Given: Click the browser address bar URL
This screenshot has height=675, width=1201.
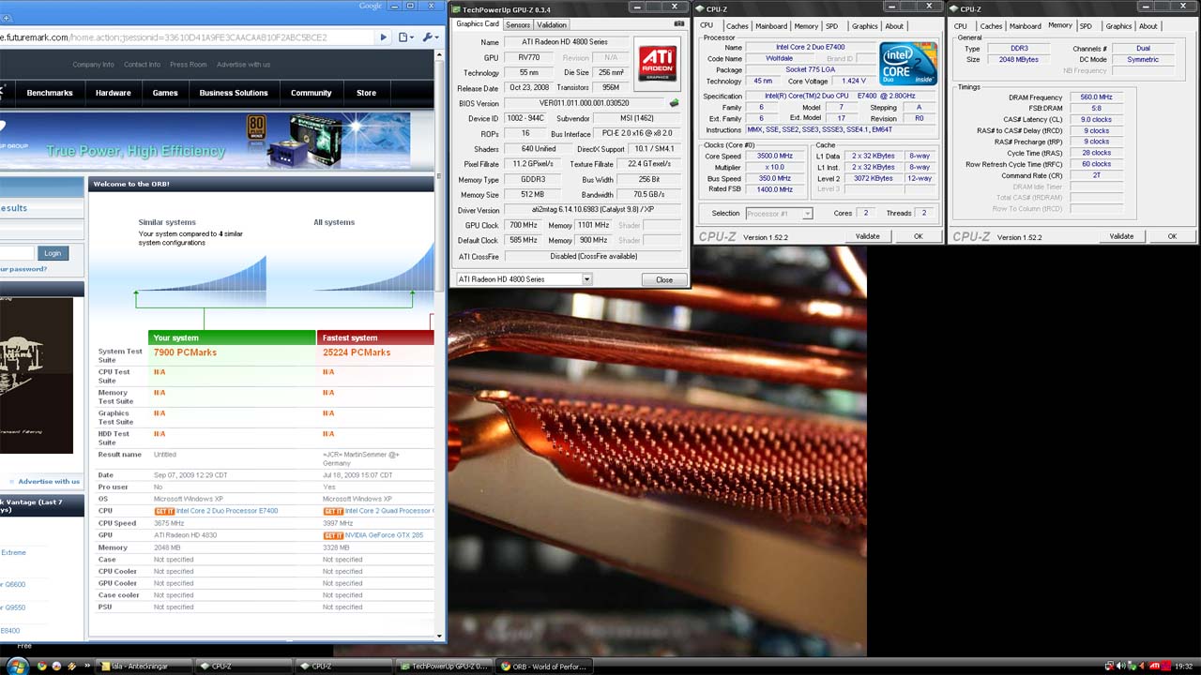Looking at the screenshot, I should (x=163, y=37).
